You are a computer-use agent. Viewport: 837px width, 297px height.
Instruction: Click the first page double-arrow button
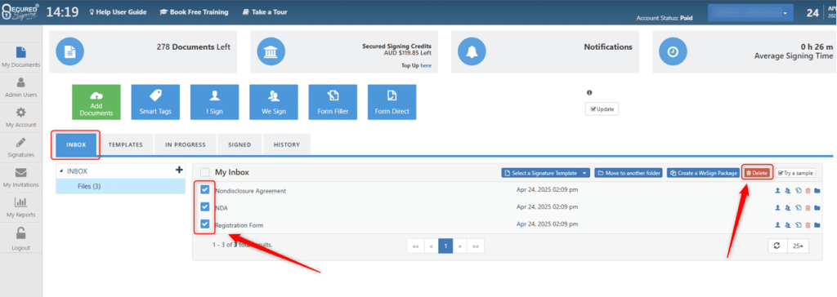[414, 246]
